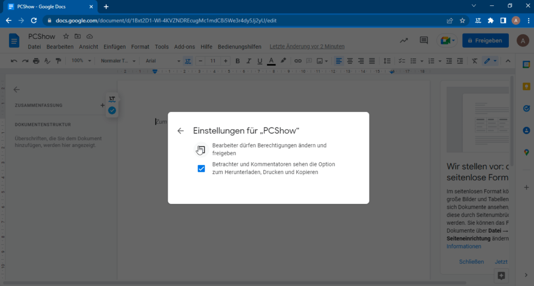Toggle italic formatting
The height and width of the screenshot is (286, 534).
(249, 61)
